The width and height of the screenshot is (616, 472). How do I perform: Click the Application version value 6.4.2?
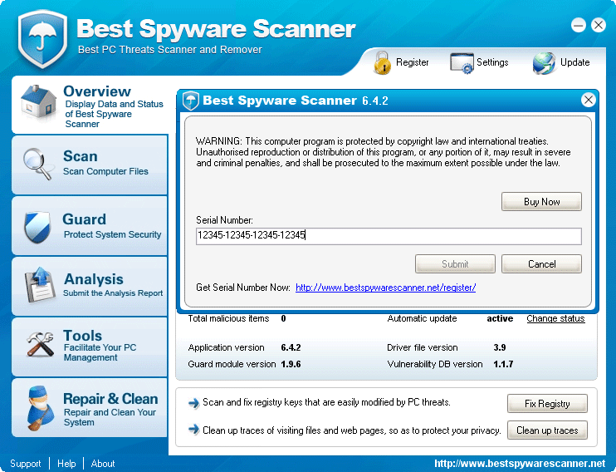tap(291, 347)
